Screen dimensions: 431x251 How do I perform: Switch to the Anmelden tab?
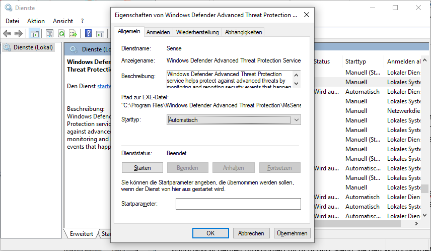158,32
